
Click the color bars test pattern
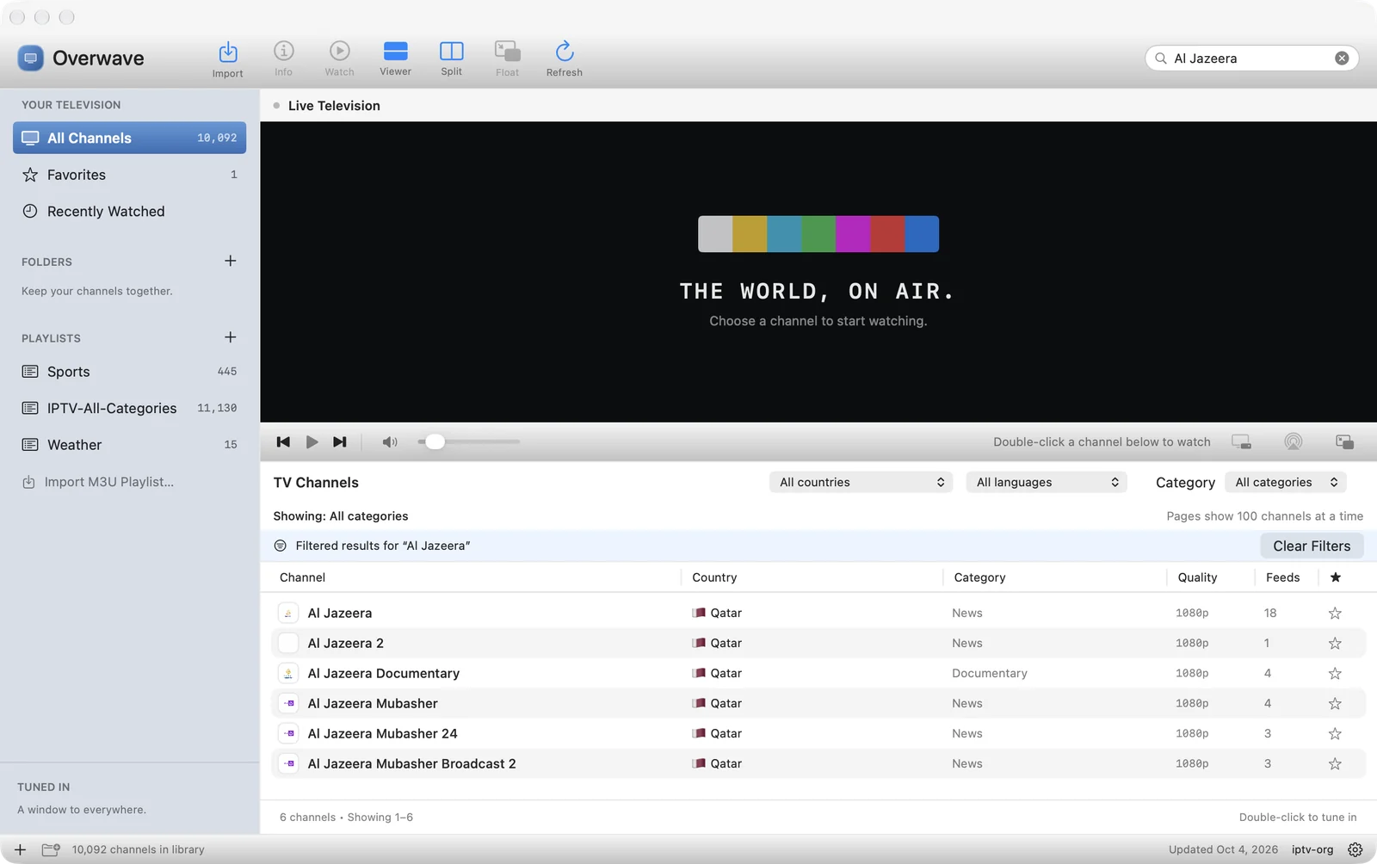[x=818, y=234]
